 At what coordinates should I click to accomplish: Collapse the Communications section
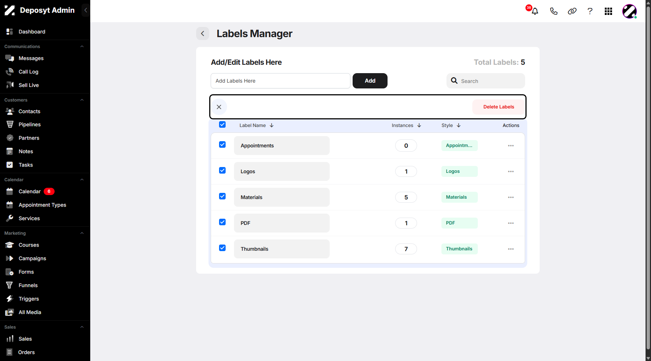pyautogui.click(x=82, y=47)
